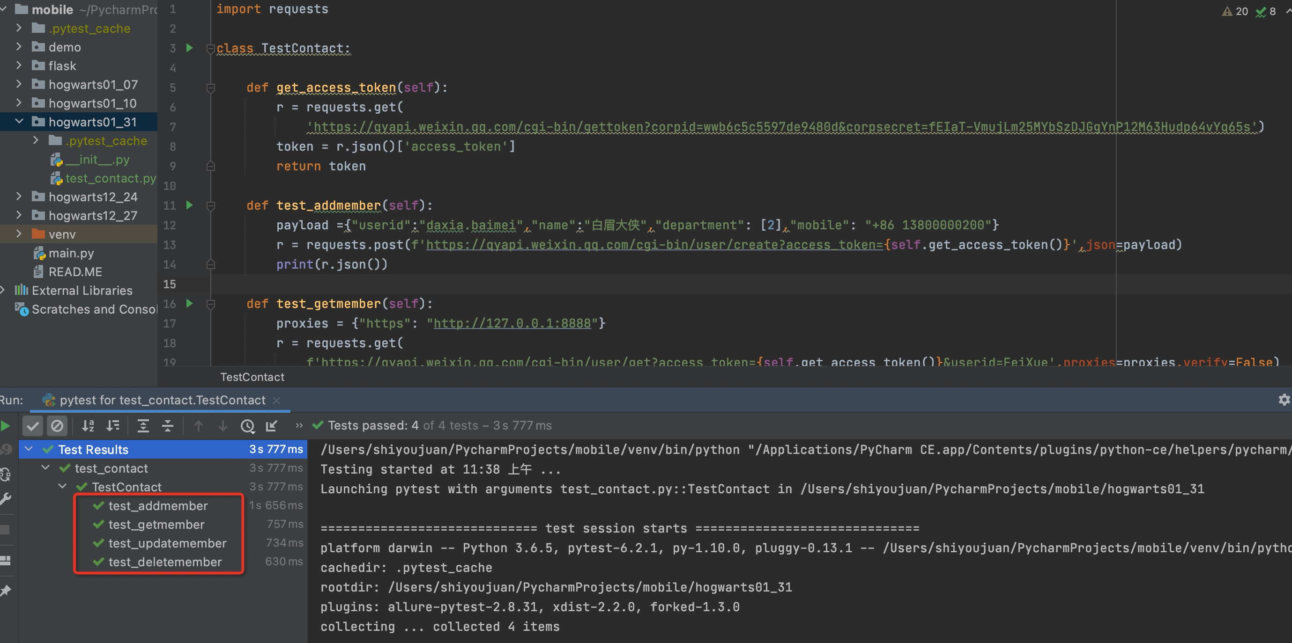Click the Collapse All results icon
Viewport: 1292px width, 643px height.
[168, 426]
